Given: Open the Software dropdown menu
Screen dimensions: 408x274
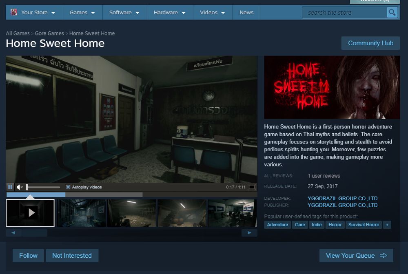Looking at the screenshot, I should pos(124,12).
